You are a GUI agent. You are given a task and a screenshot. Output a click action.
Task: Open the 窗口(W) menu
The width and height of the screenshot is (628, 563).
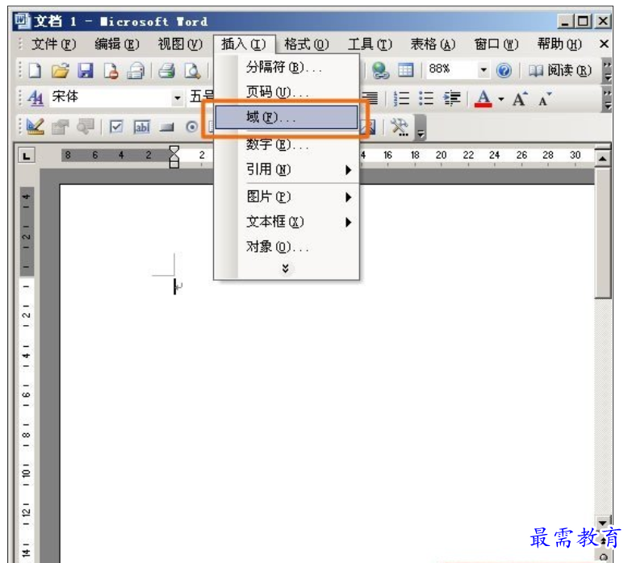click(x=496, y=44)
